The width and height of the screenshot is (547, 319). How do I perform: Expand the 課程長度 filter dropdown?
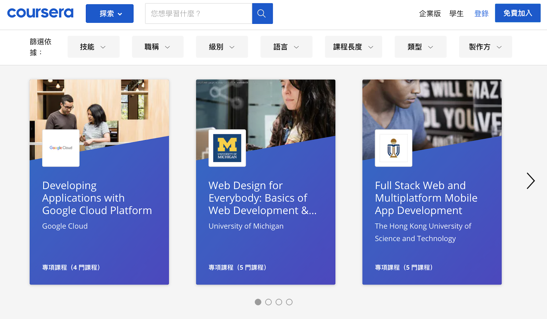pyautogui.click(x=353, y=47)
